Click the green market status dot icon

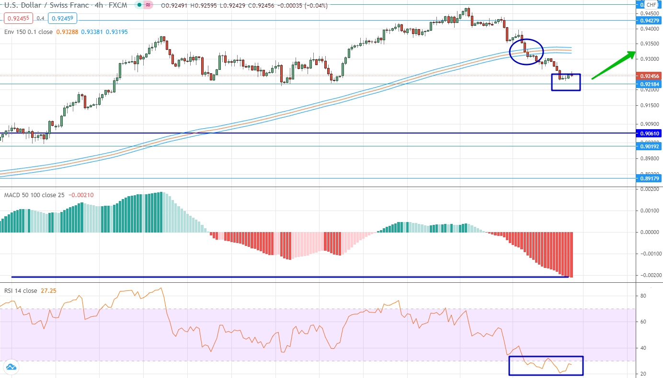tap(139, 5)
